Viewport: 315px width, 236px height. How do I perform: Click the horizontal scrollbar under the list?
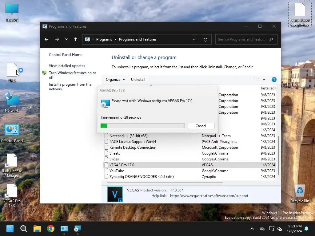coord(165,183)
